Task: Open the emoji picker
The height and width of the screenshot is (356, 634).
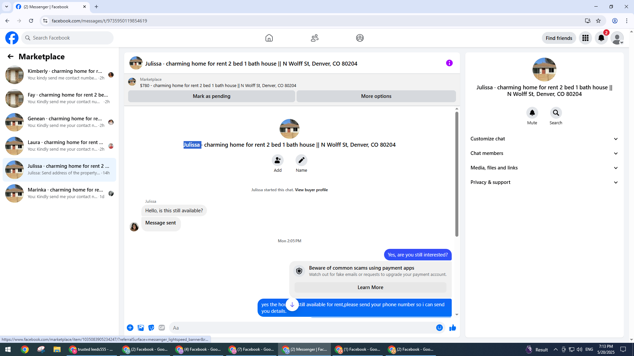Action: (x=439, y=328)
